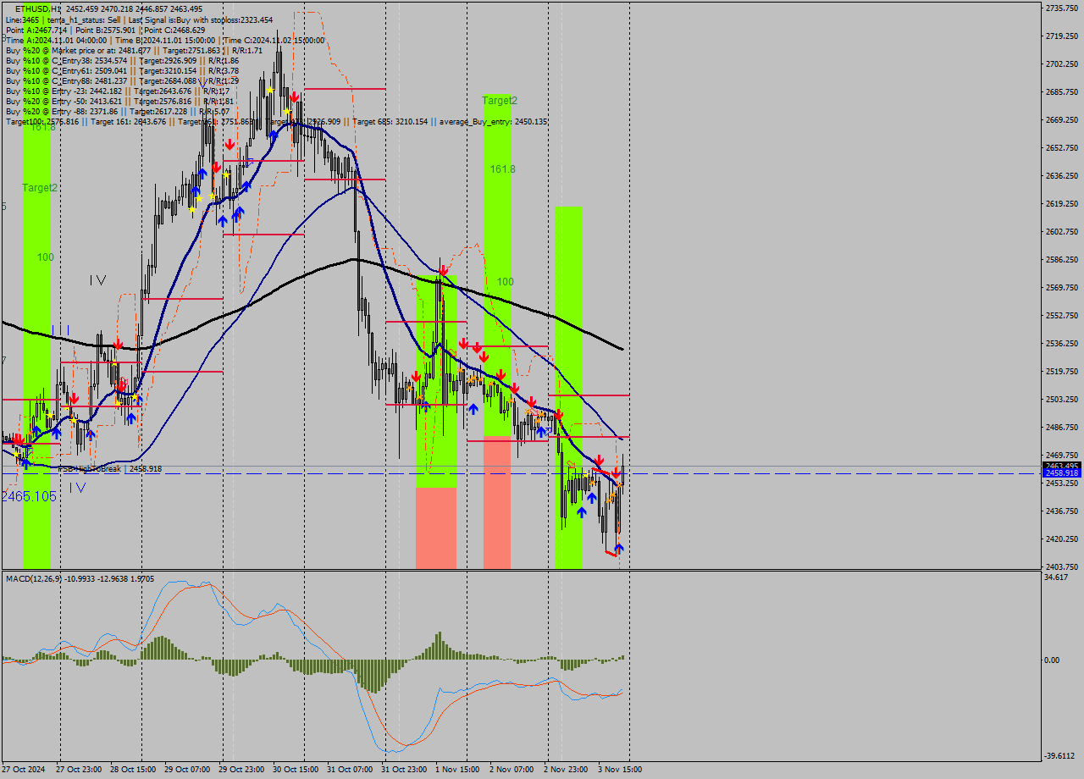Click the 2552.750 price axis value
Viewport: 1084px width, 779px height.
(1062, 315)
